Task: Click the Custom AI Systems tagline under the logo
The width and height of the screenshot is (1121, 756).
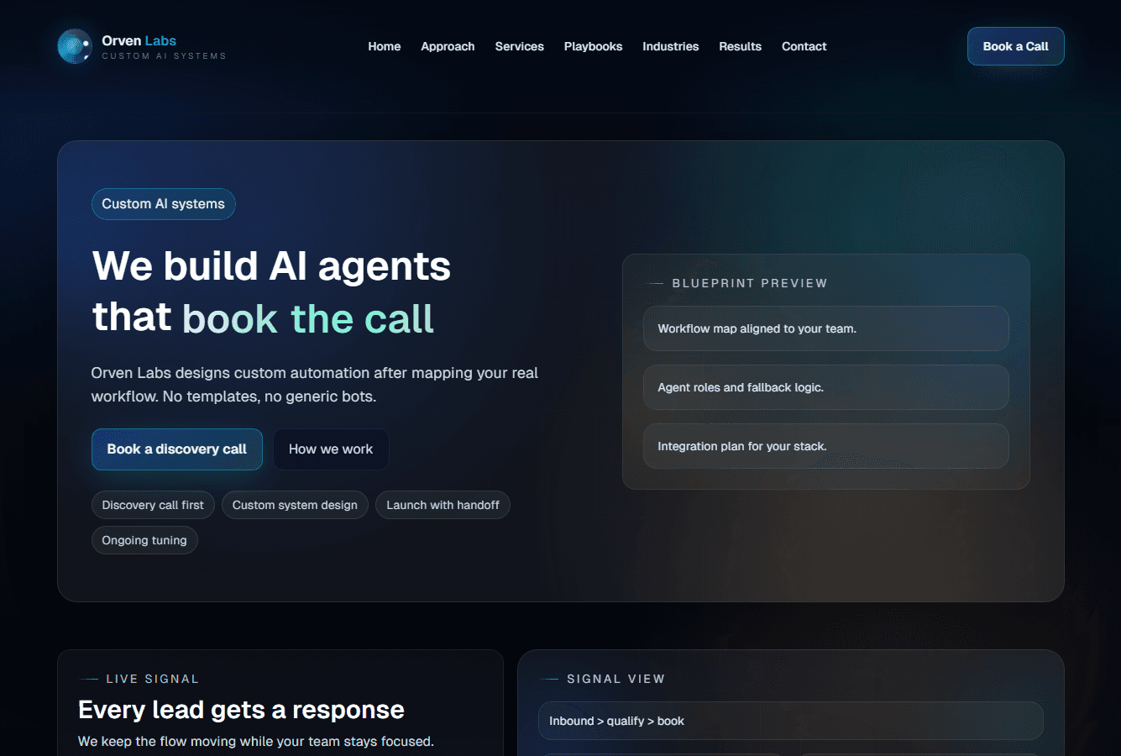Action: 164,56
